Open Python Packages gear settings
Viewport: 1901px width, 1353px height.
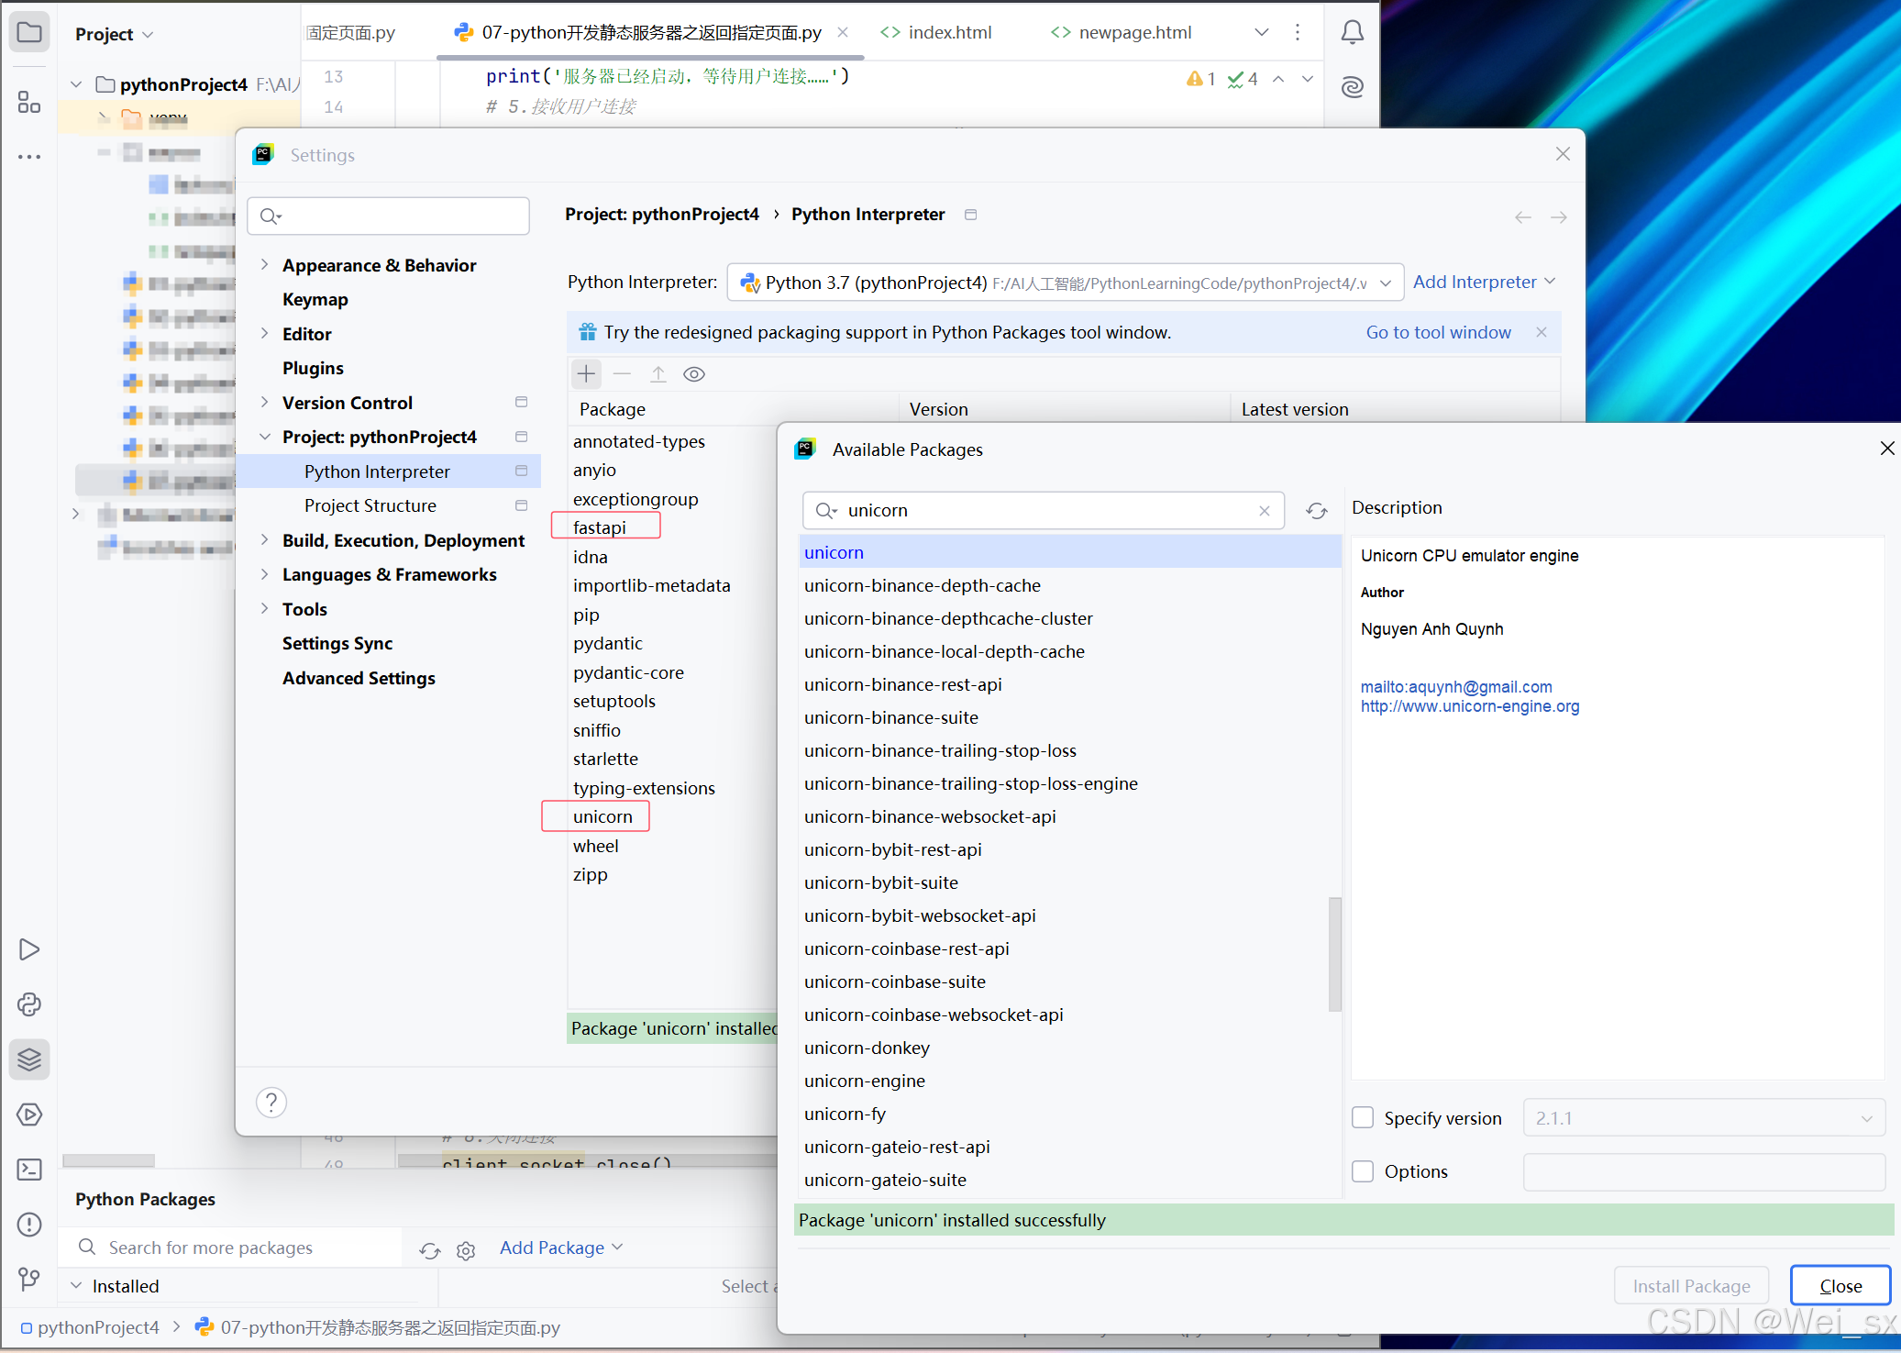(x=466, y=1249)
